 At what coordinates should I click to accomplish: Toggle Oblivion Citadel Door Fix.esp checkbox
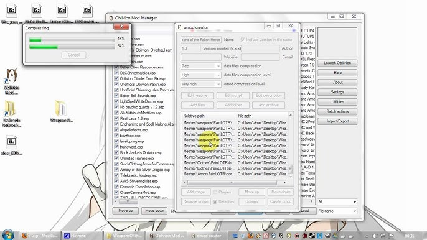click(x=116, y=78)
